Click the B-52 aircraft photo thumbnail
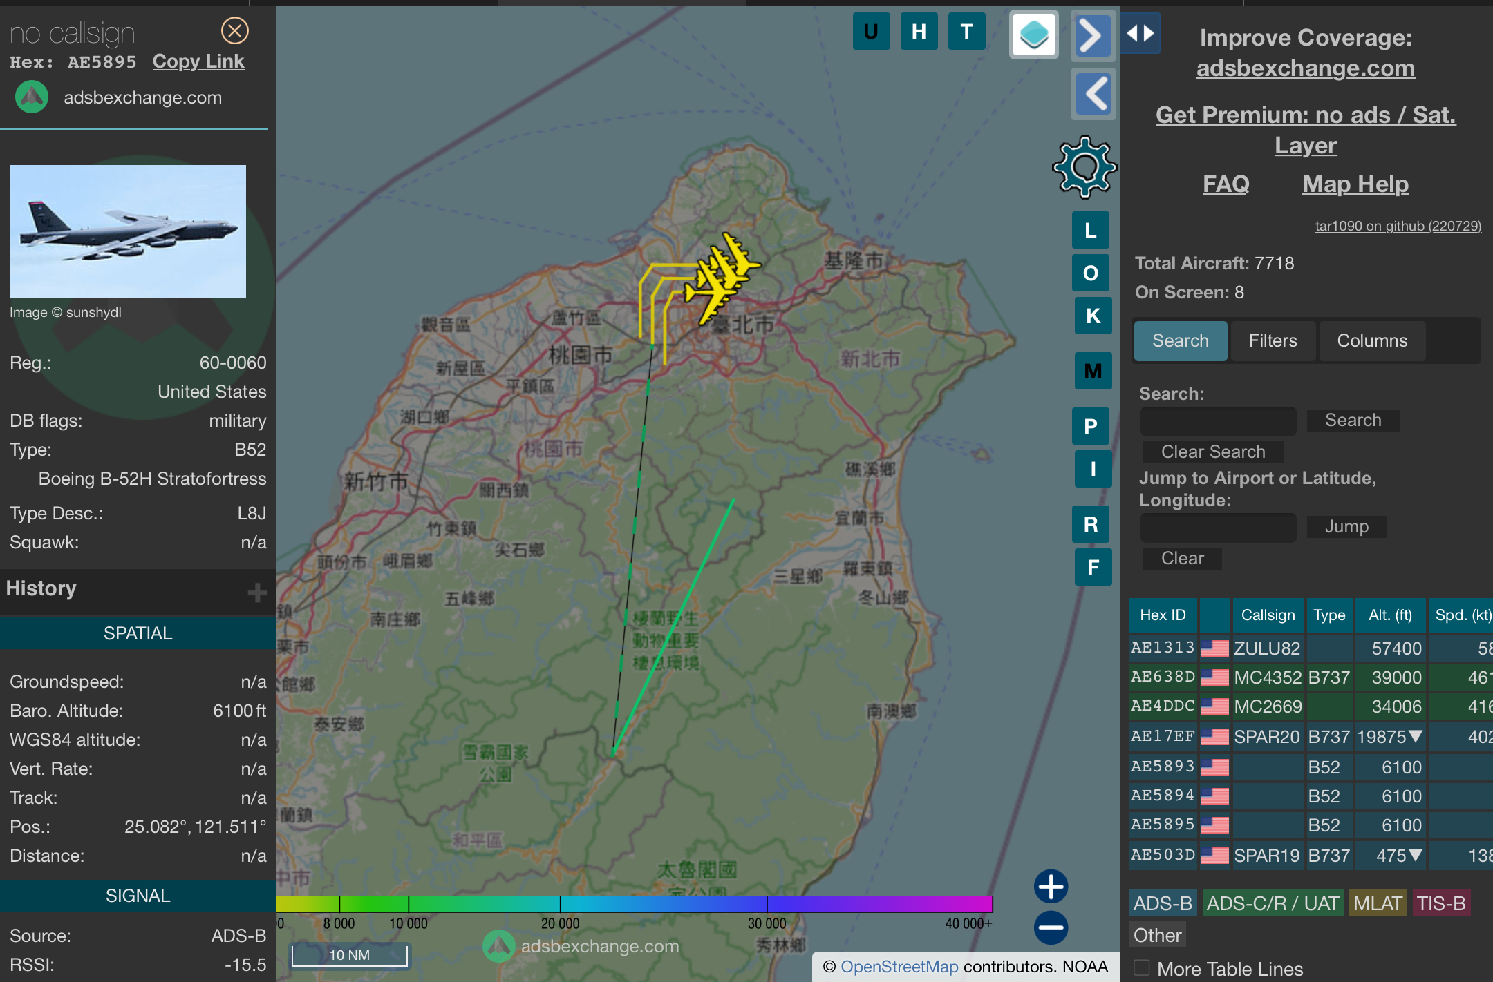Viewport: 1493px width, 982px height. coord(128,231)
